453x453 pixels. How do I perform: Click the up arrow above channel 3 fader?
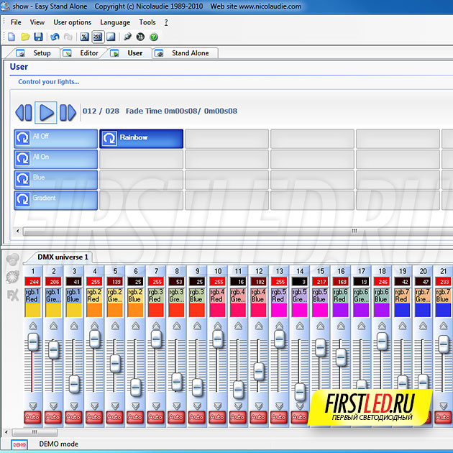73,326
